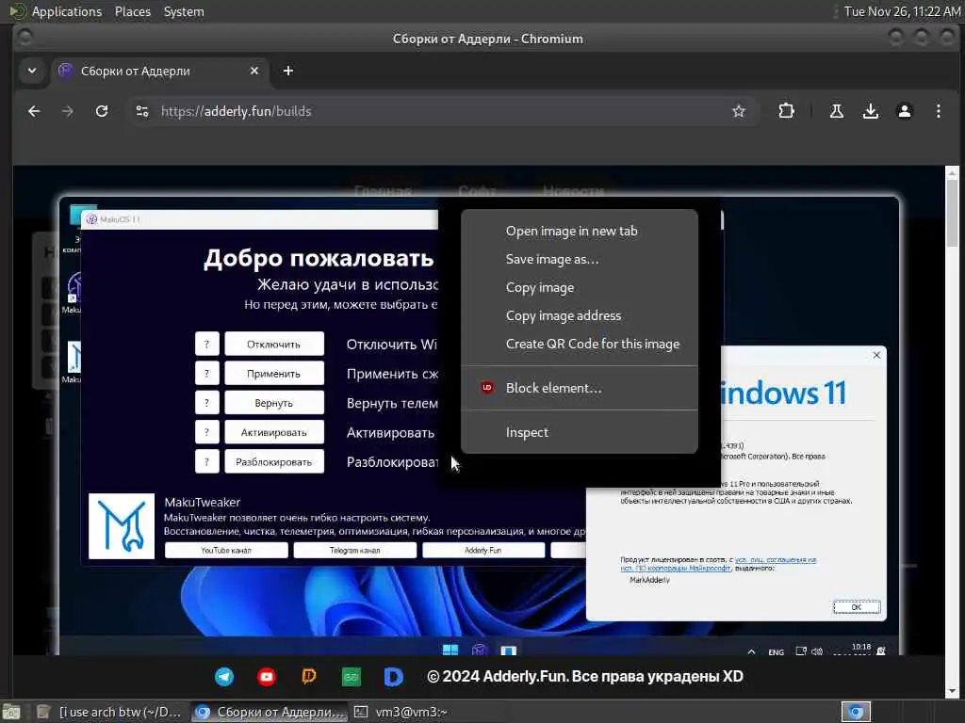
Task: Open the System menu
Action: pos(184,11)
